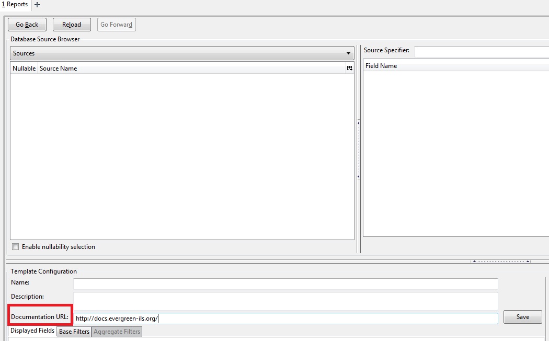
Task: Switch to the Reports tab
Action: tap(15, 5)
